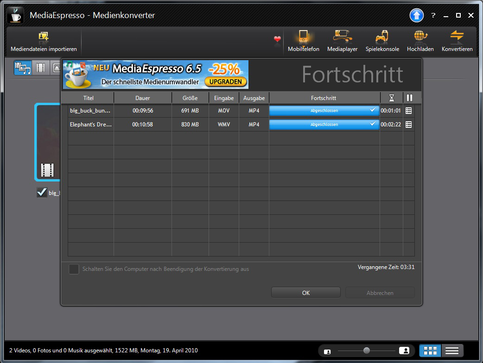Switch to grid thumbnail view
The height and width of the screenshot is (363, 483).
[x=430, y=350]
